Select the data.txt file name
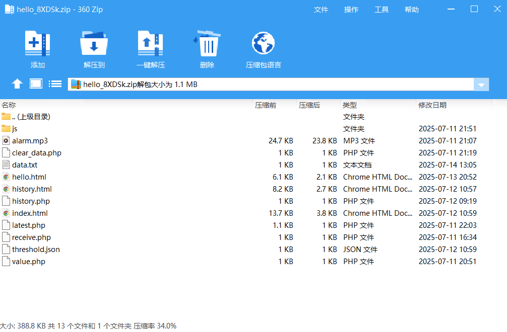Image resolution: width=507 pixels, height=332 pixels. pyautogui.click(x=25, y=165)
